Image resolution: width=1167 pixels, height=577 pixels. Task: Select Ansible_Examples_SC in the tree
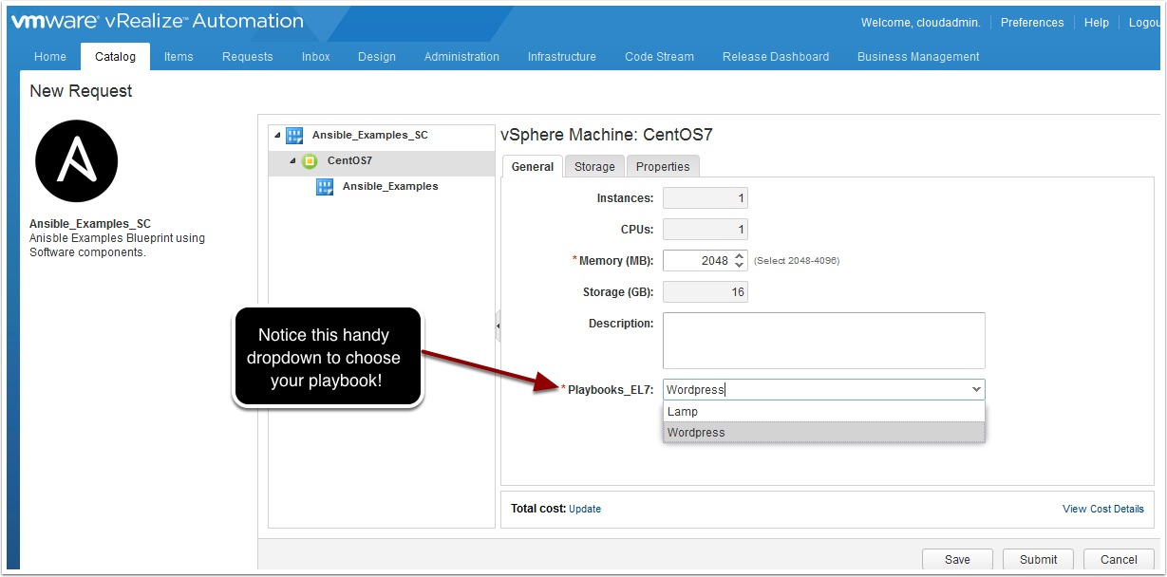click(x=370, y=135)
